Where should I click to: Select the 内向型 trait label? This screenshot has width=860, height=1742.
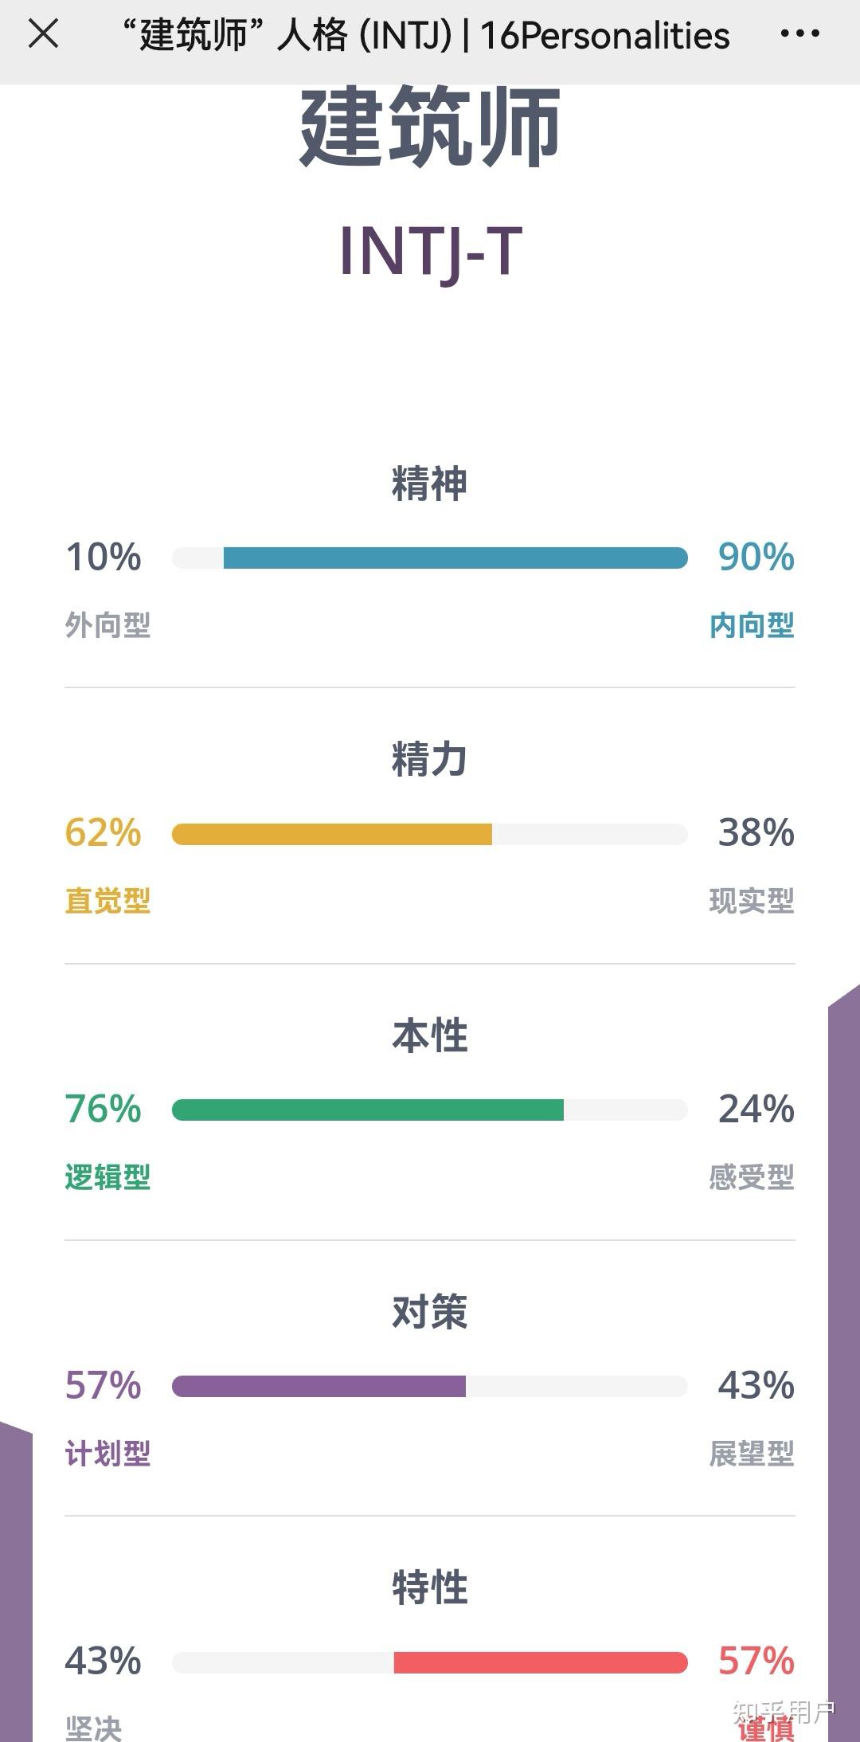(752, 628)
